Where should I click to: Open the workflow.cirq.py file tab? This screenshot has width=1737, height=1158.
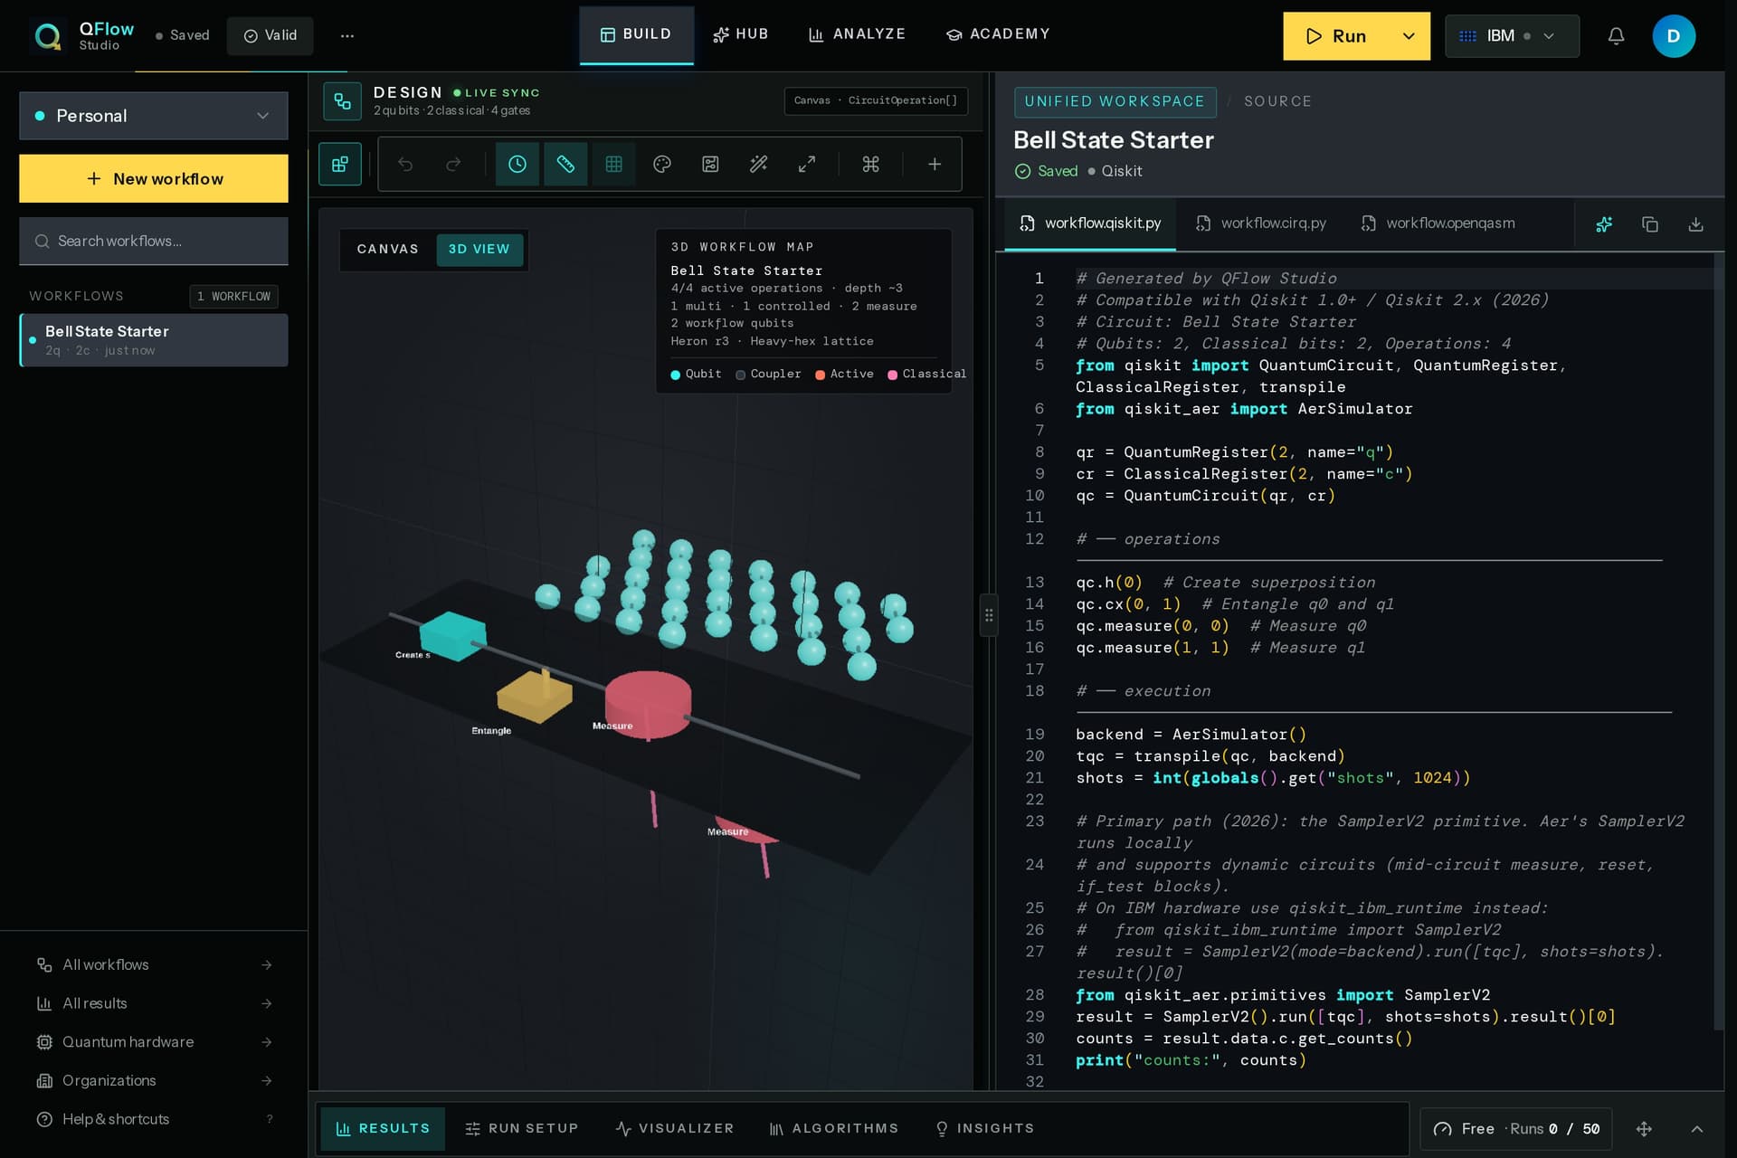click(1261, 223)
